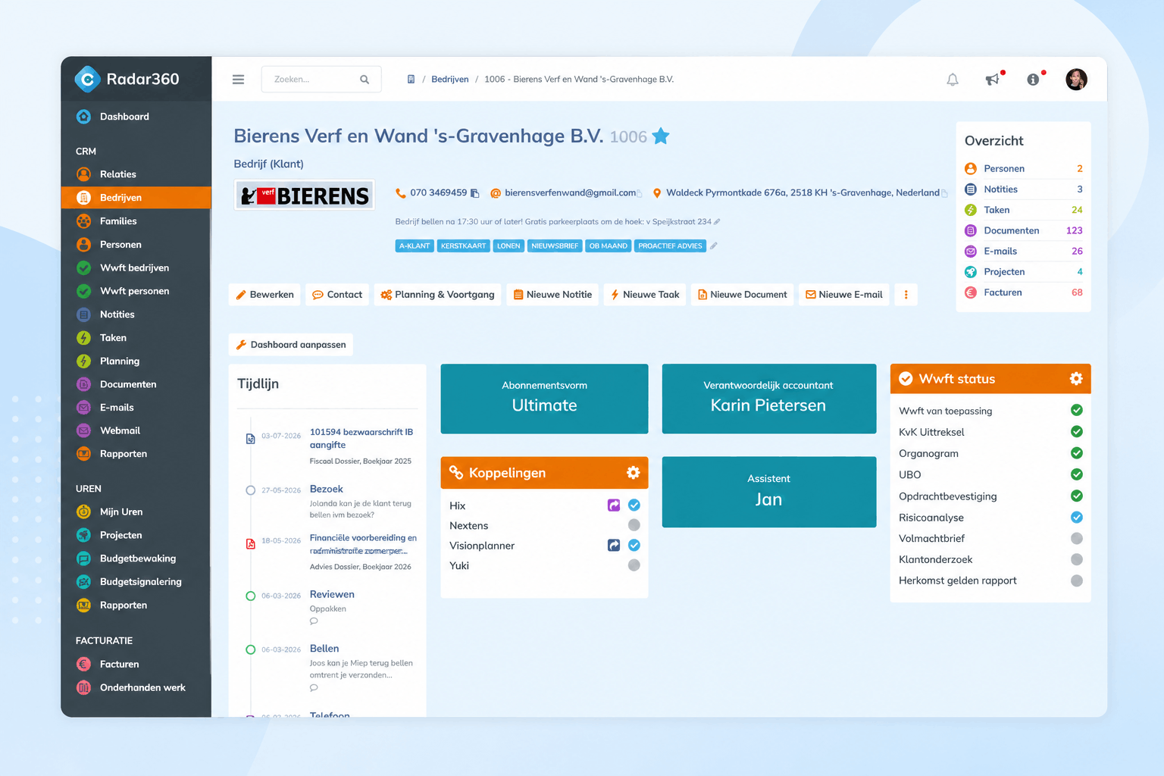Collapse sidebar with hamburger menu
Viewport: 1164px width, 776px height.
(x=238, y=80)
